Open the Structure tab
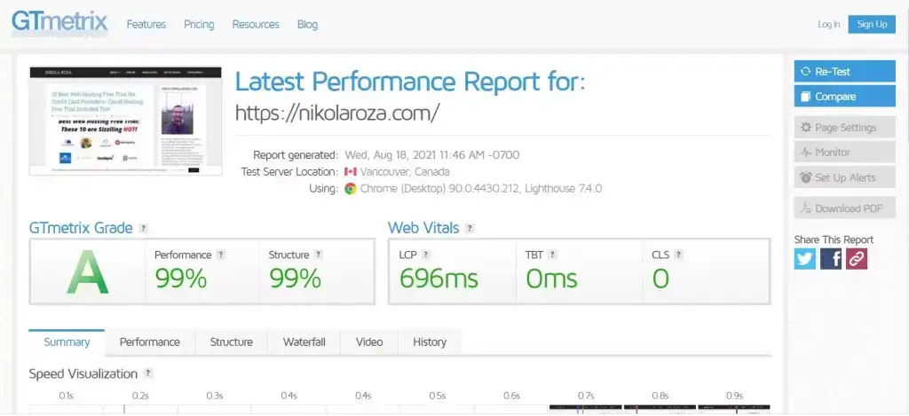The height and width of the screenshot is (416, 909). [231, 342]
